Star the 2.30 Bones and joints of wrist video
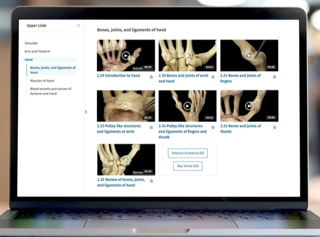Viewport: 320px width, 237px height. tap(213, 77)
